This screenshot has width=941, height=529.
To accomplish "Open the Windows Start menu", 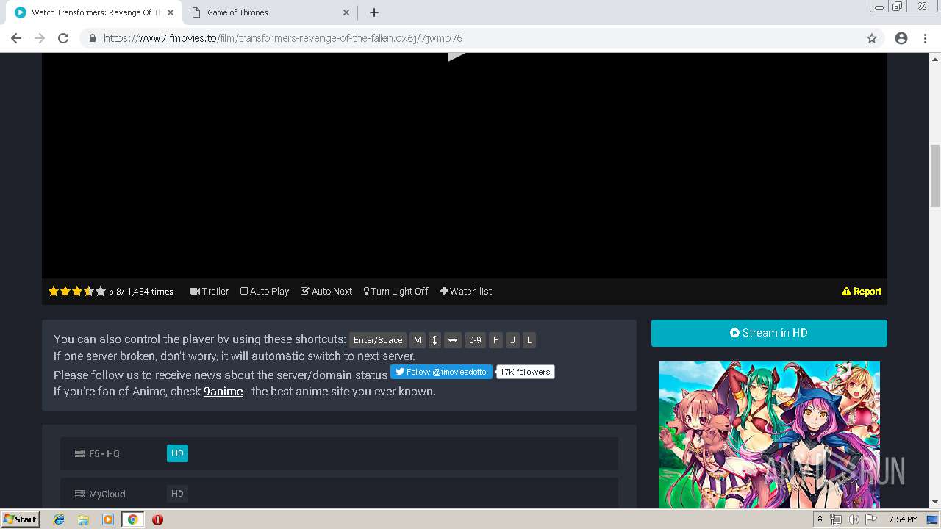I will tap(20, 519).
